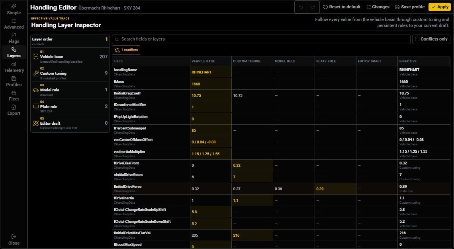Select the fDownforceModifier field

130,105
